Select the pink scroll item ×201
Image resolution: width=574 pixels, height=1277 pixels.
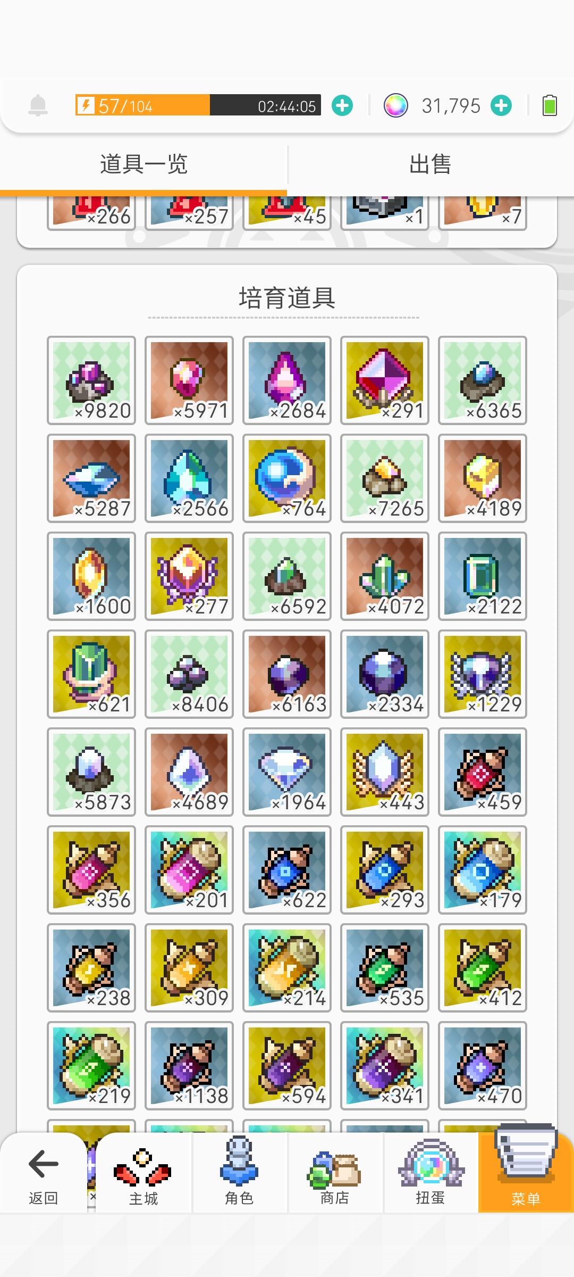(189, 870)
